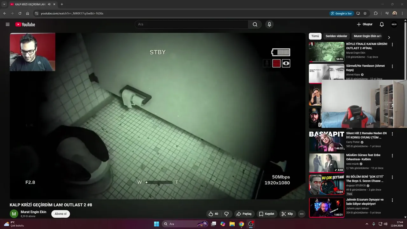
Task: Open the YouTube account avatar menu
Action: pyautogui.click(x=394, y=24)
